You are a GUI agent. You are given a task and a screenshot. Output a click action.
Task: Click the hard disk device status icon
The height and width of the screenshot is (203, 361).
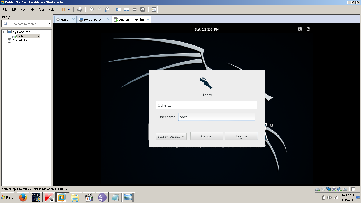[x=317, y=189]
